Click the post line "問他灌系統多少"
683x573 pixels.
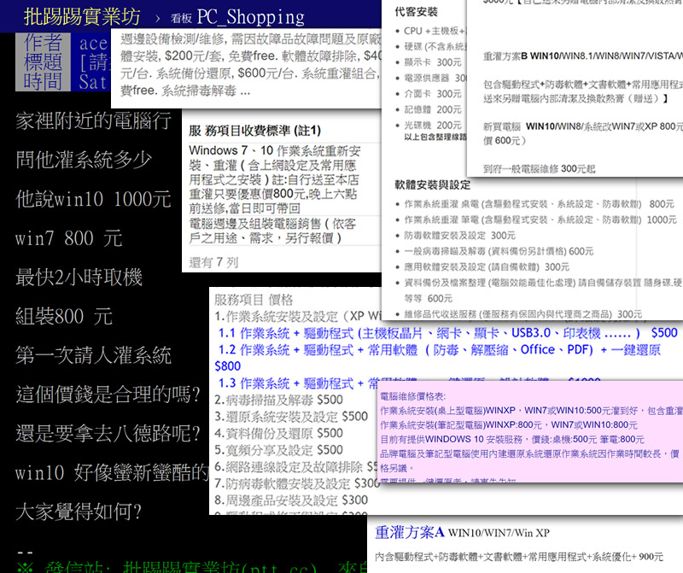(x=84, y=160)
